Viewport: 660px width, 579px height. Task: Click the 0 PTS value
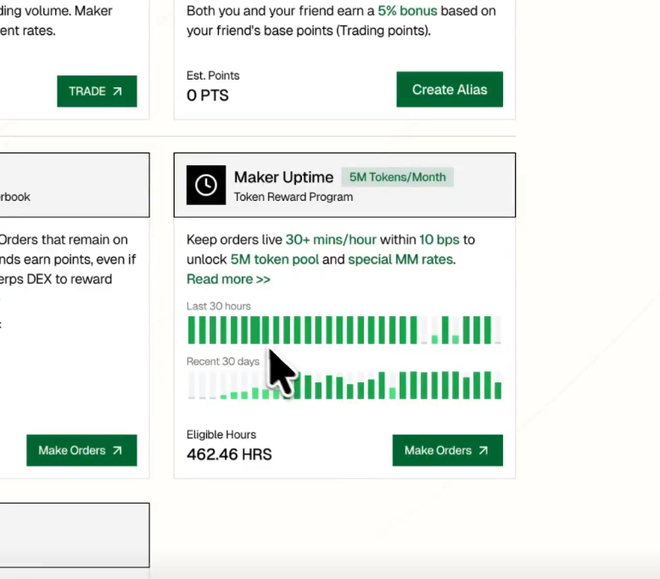coord(208,96)
